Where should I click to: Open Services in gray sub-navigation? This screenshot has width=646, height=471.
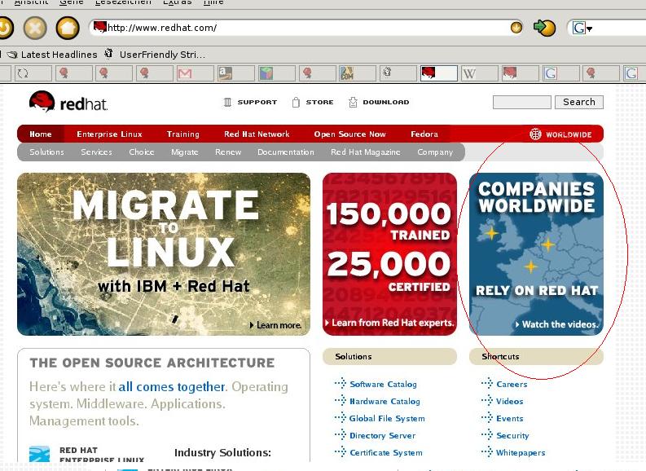tap(96, 152)
